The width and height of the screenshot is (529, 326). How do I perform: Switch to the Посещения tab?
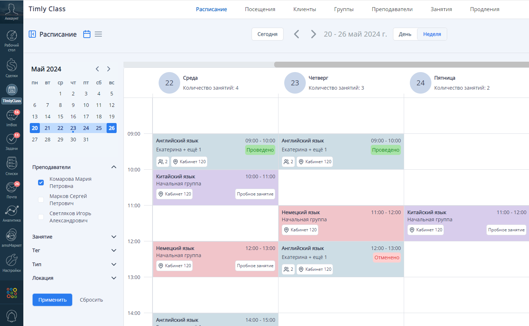259,9
